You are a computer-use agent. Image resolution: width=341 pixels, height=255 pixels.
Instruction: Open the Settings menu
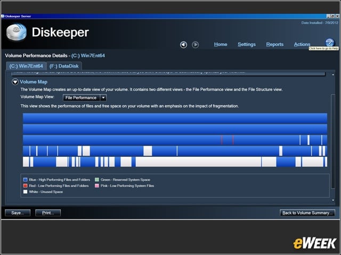click(x=247, y=44)
